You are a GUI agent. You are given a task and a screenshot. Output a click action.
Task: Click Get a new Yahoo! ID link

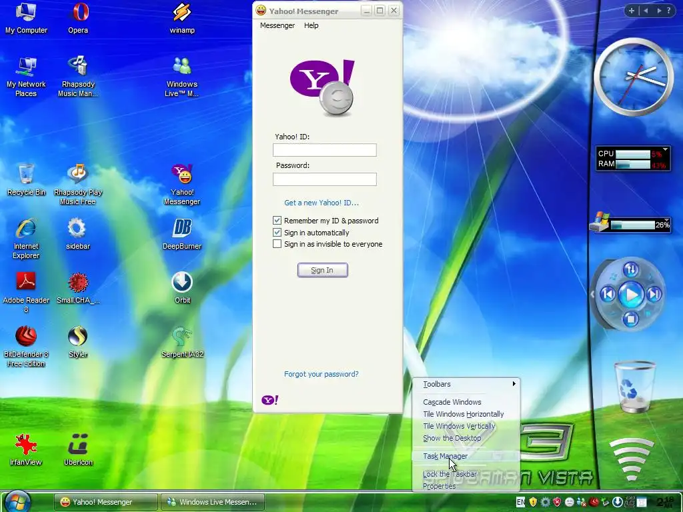[321, 203]
